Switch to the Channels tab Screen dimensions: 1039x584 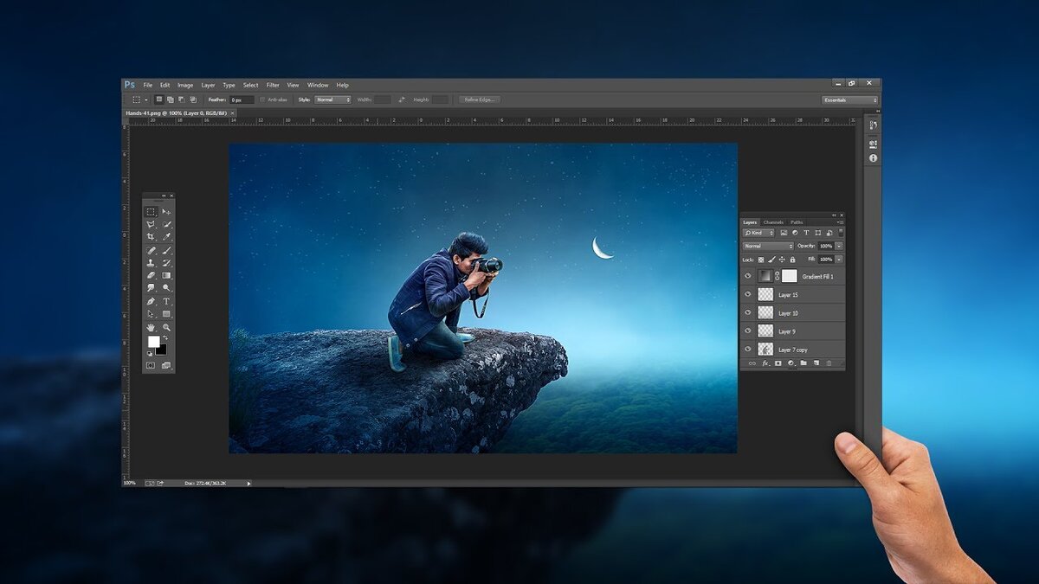(x=773, y=222)
